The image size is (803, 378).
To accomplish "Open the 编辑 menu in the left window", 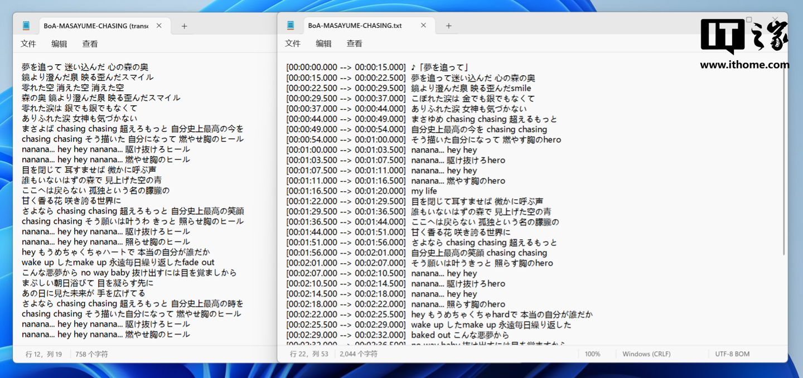I will click(59, 43).
